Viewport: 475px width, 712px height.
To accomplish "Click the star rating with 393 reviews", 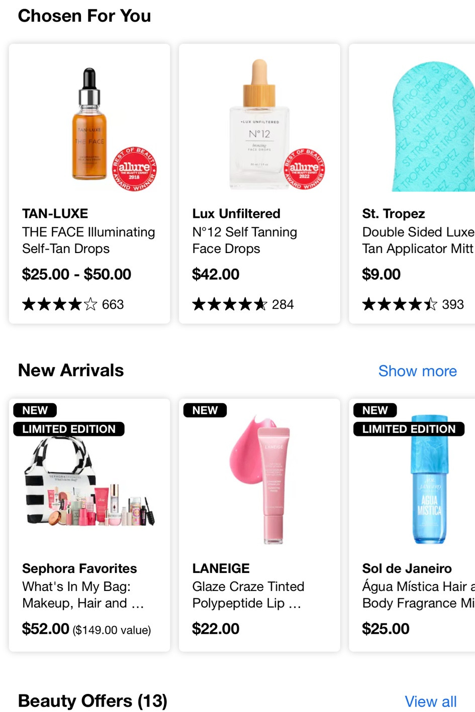I will click(x=397, y=304).
